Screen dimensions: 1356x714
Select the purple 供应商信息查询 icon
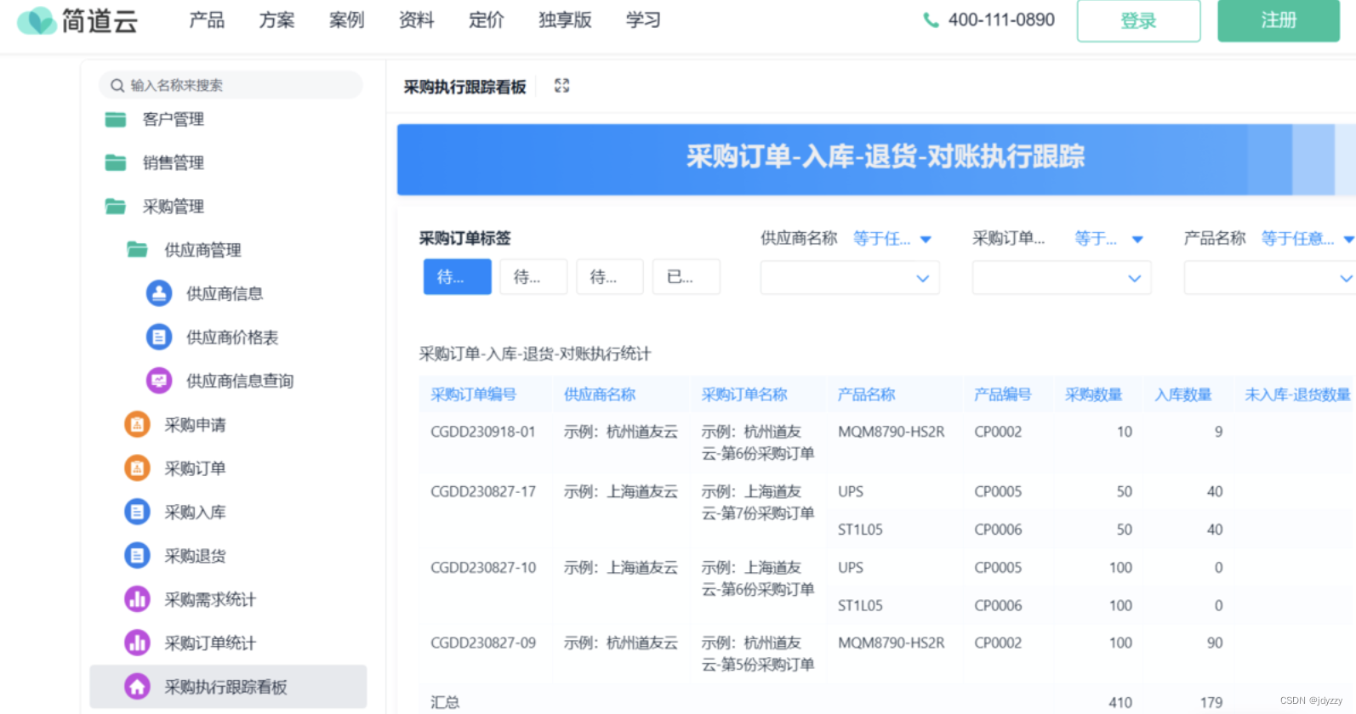(159, 381)
